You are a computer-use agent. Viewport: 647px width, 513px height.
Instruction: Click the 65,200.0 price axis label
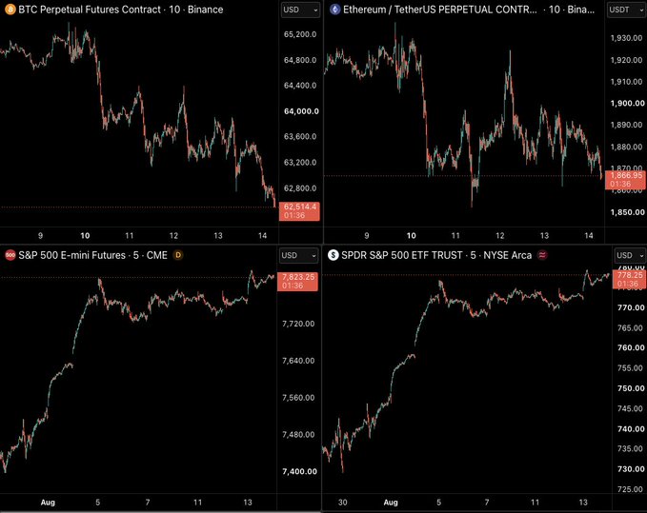tap(300, 34)
